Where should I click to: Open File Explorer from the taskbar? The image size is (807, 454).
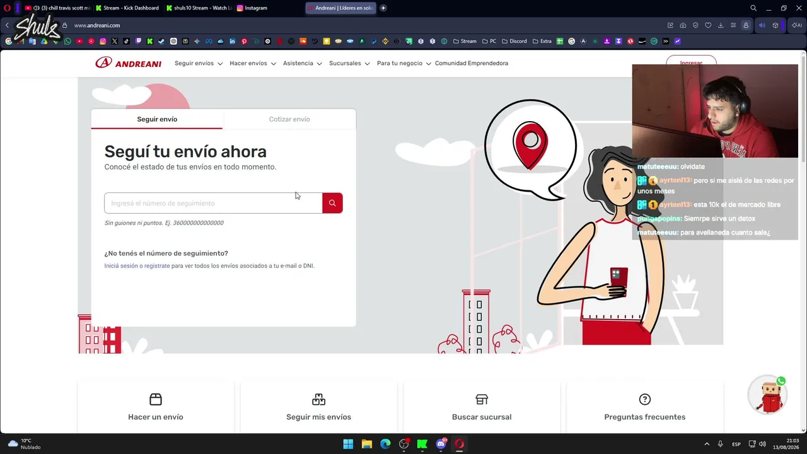366,444
